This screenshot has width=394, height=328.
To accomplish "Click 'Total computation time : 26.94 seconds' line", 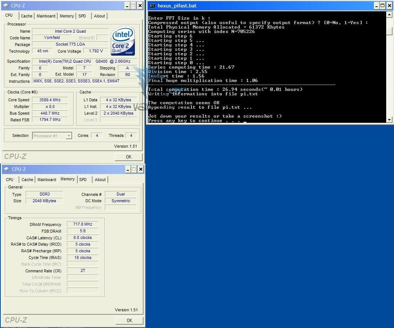I will click(x=225, y=89).
